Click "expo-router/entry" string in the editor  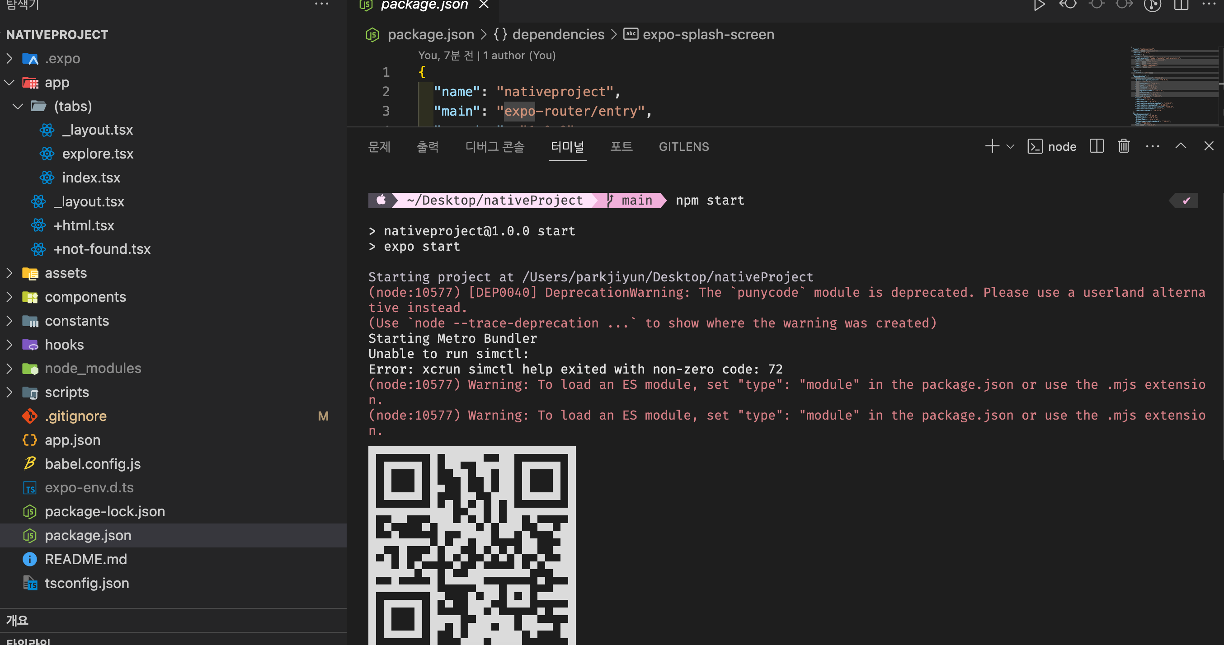[x=570, y=111]
